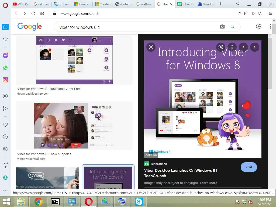Viewport: 276px width, 207px height.
Task: Open 'Viber for Windows 8.1 now supports' result
Action: 46,154
